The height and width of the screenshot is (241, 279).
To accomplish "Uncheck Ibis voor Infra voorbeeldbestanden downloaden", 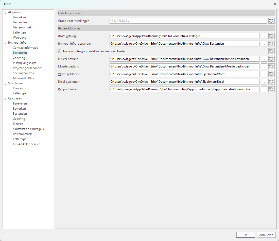I will (59, 51).
